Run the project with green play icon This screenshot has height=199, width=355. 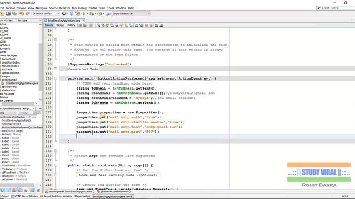[x=84, y=14]
